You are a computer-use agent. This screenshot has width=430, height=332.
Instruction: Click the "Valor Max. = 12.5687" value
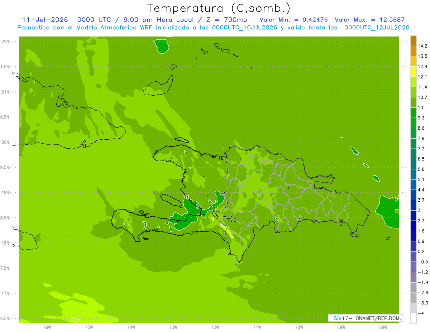point(369,20)
